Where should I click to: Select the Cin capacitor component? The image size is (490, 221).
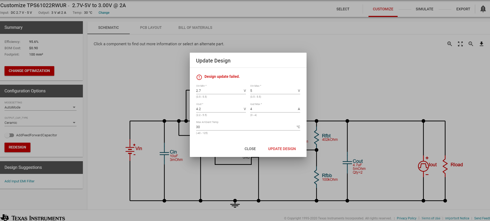164,154
